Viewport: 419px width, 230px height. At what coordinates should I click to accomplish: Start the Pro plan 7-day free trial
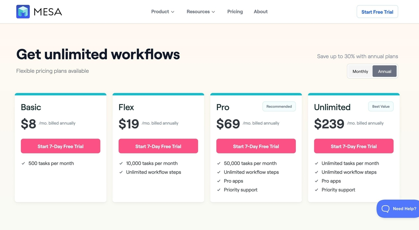256,146
